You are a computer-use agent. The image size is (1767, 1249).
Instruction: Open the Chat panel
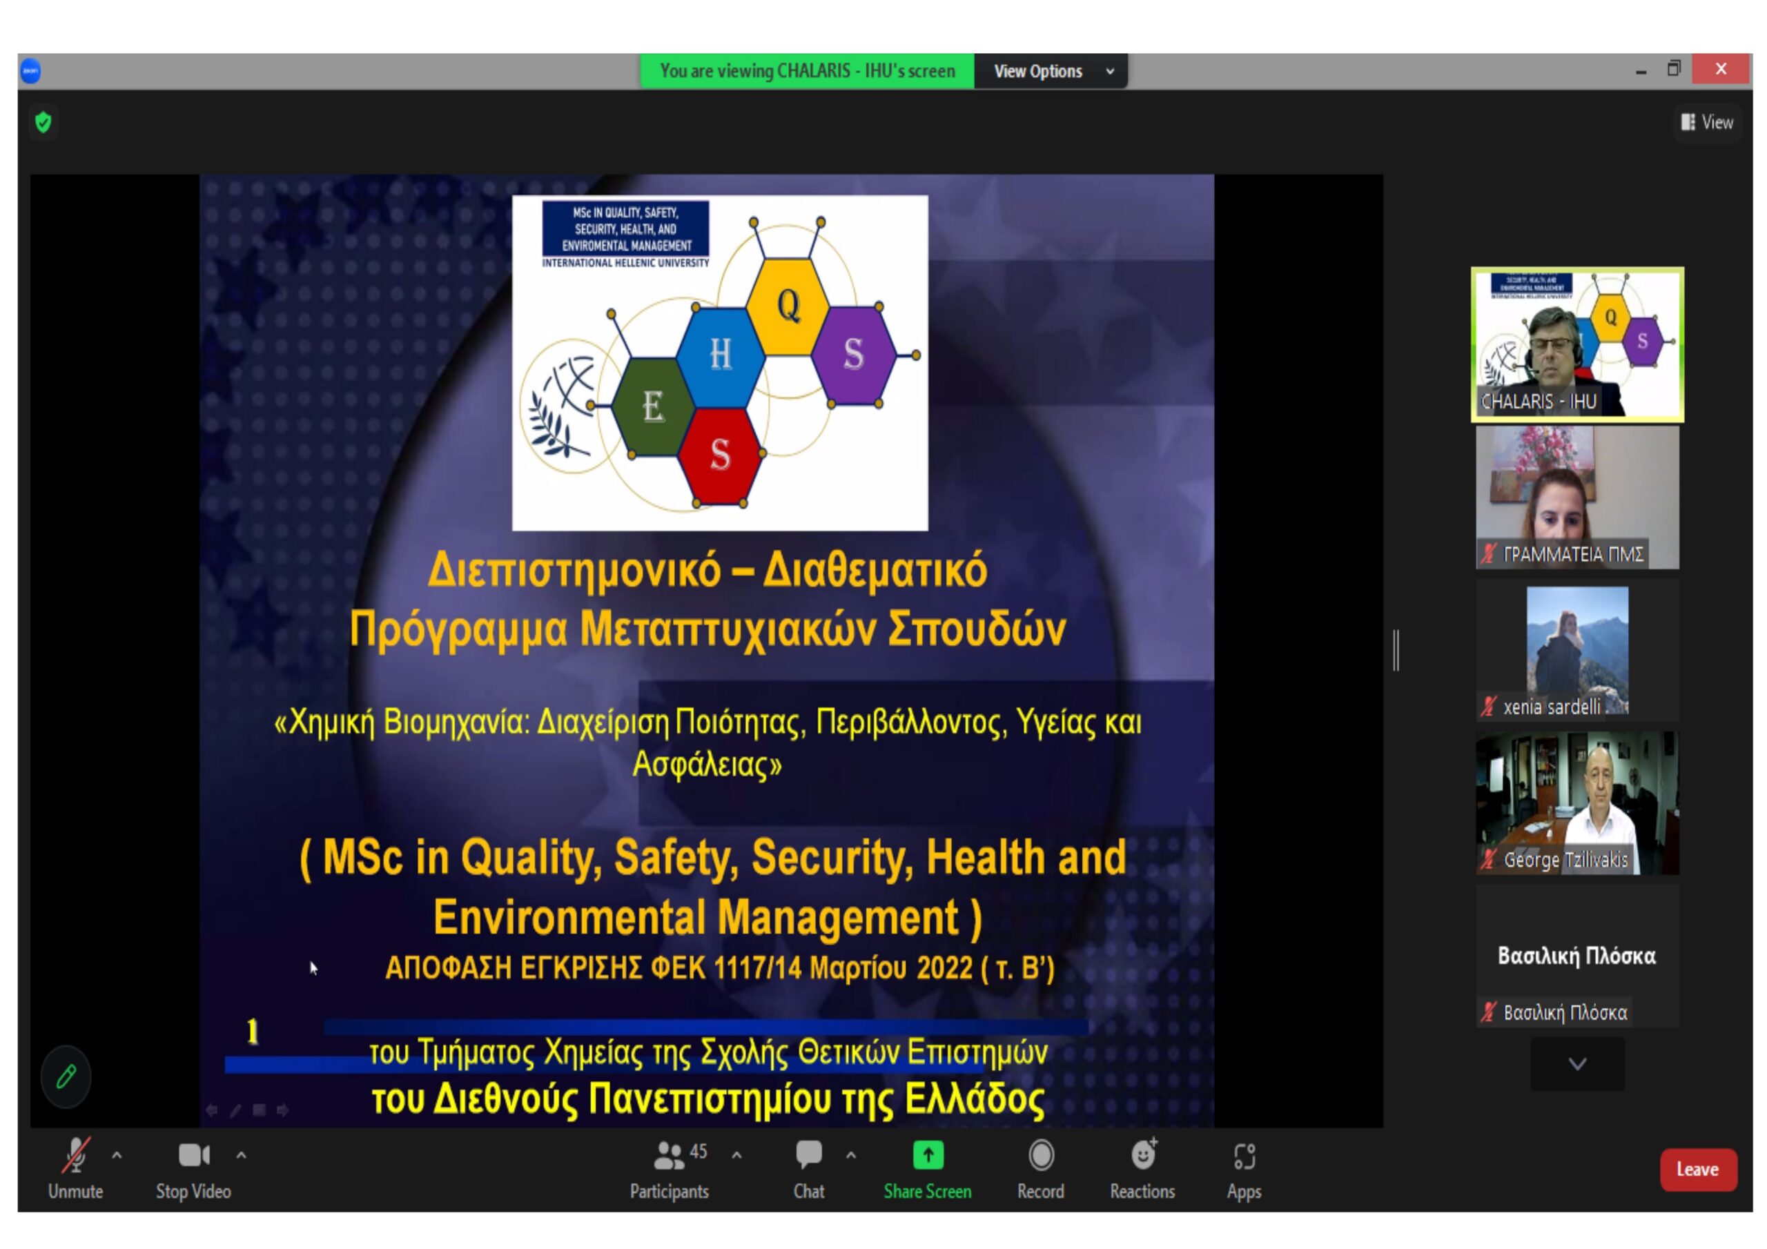[809, 1168]
